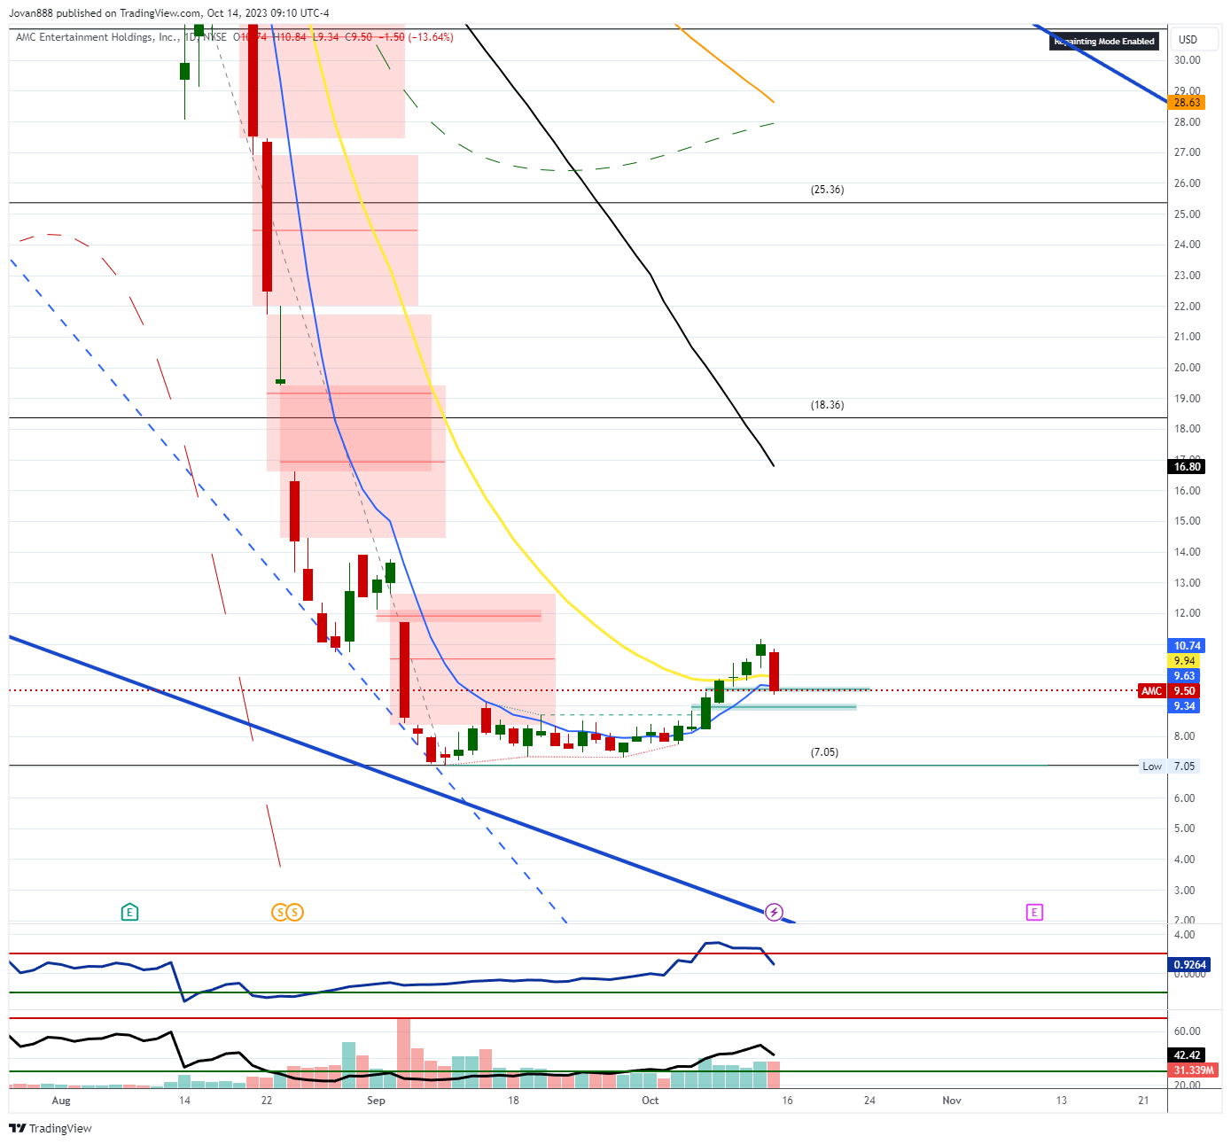Click the Oct label on the time axis
This screenshot has width=1231, height=1144.
[650, 1101]
